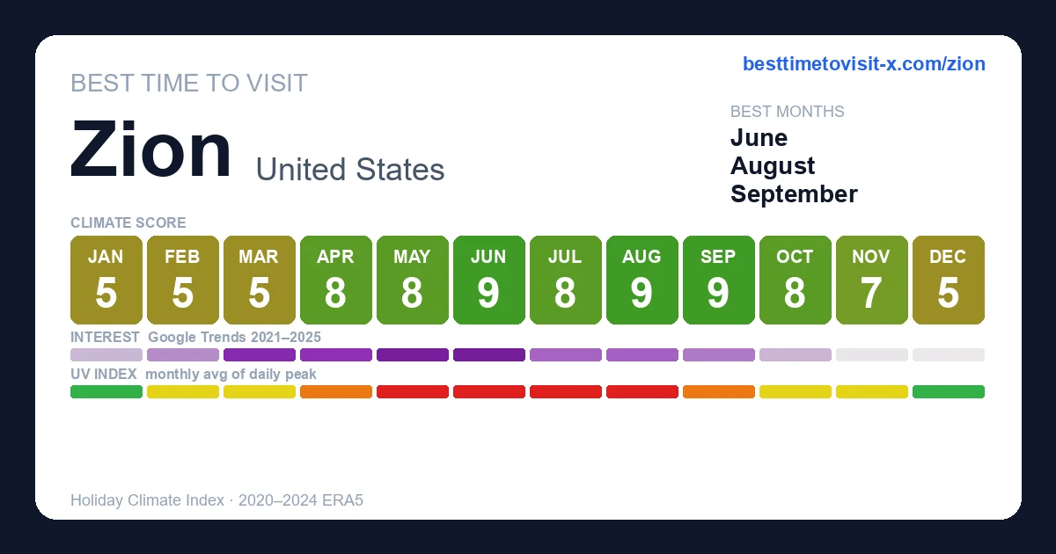Click the APR climate score tile
Screen dimensions: 1056x554
point(335,281)
